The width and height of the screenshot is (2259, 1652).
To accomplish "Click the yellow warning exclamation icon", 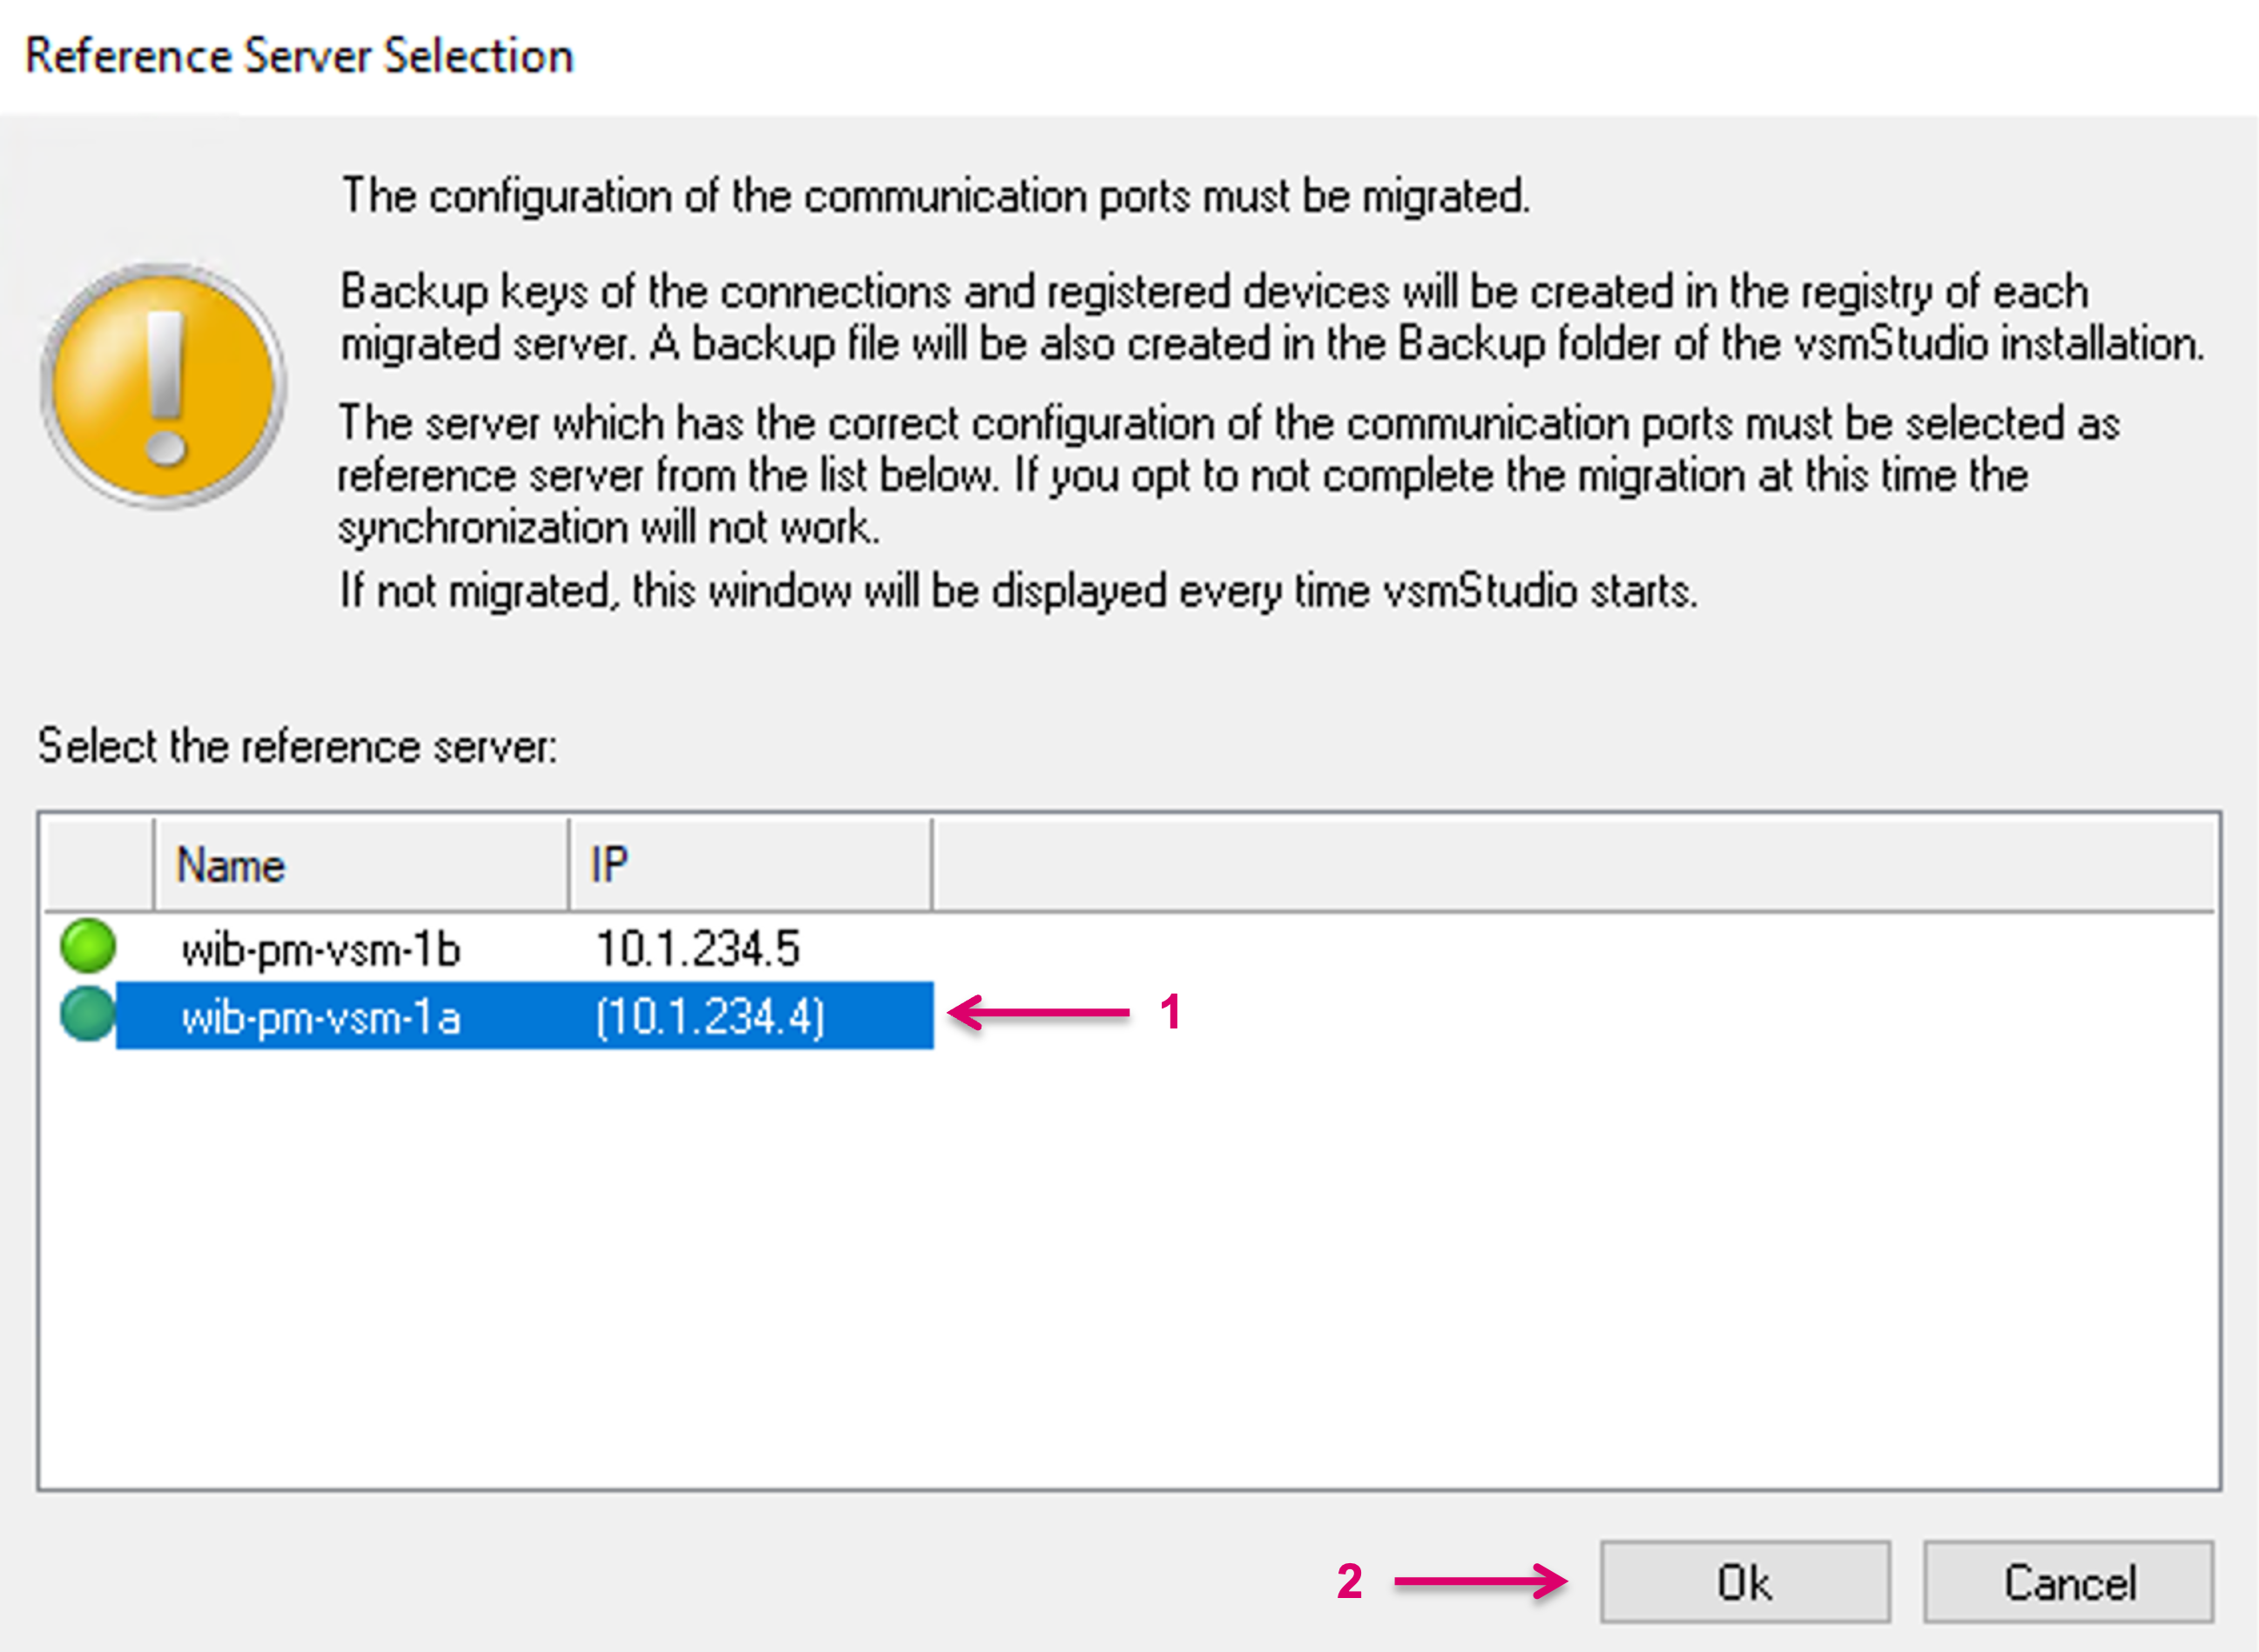I will tap(164, 386).
